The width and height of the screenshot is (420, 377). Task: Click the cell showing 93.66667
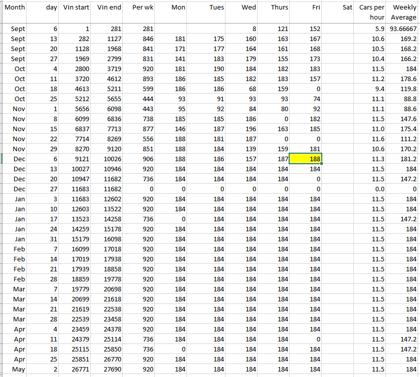click(x=403, y=29)
